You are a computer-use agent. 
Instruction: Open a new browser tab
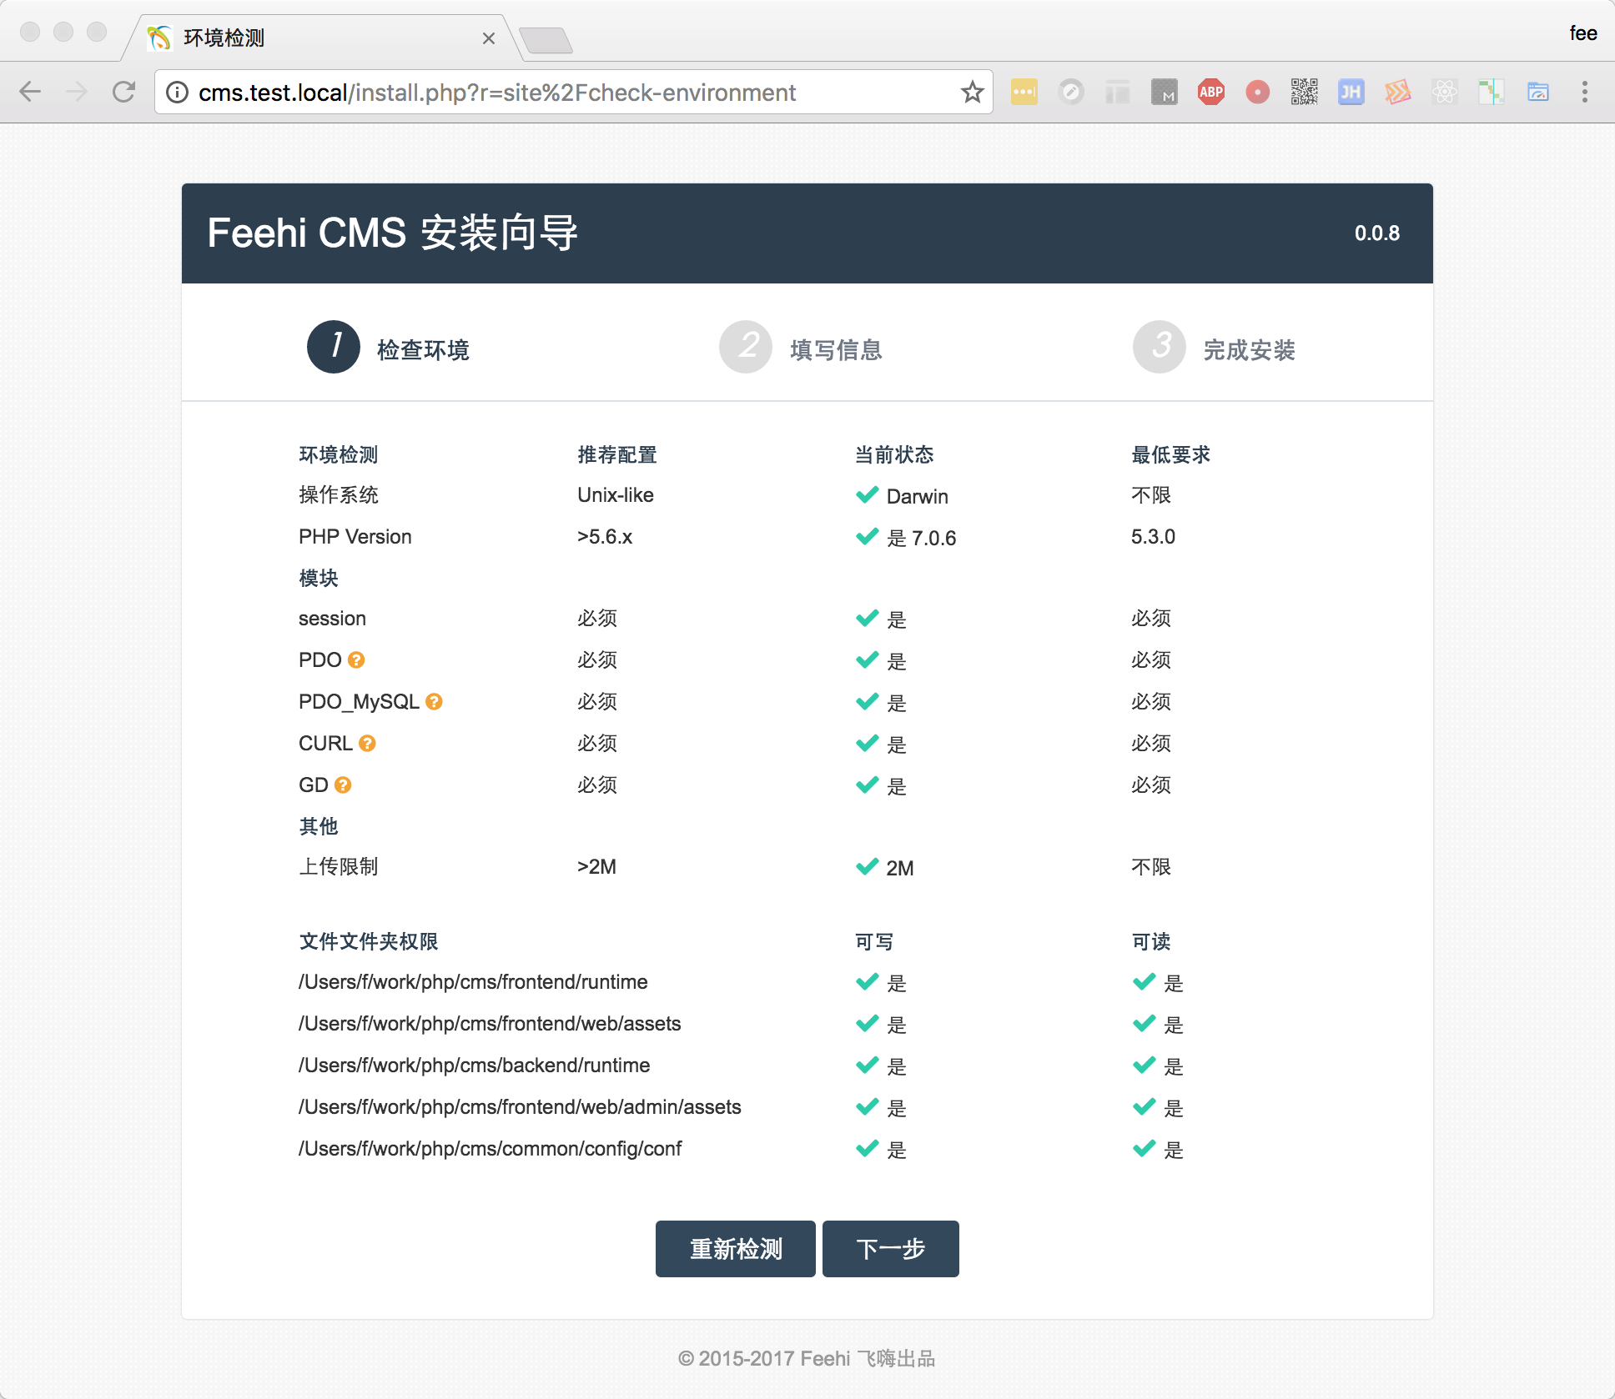(x=546, y=39)
